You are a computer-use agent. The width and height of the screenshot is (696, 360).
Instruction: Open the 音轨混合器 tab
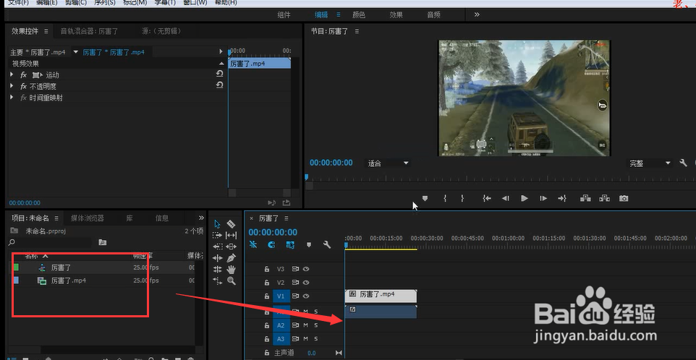[x=89, y=31]
